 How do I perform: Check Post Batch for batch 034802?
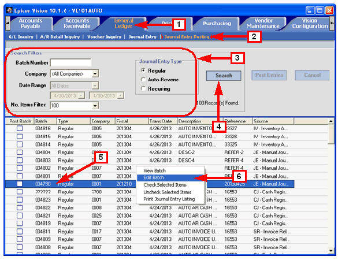pyautogui.click(x=20, y=168)
